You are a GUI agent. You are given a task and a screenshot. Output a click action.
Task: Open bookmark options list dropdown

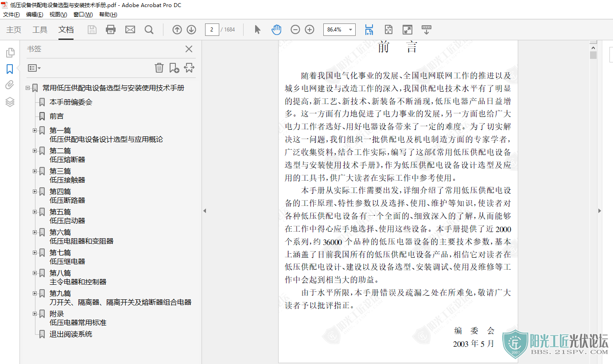pos(34,68)
